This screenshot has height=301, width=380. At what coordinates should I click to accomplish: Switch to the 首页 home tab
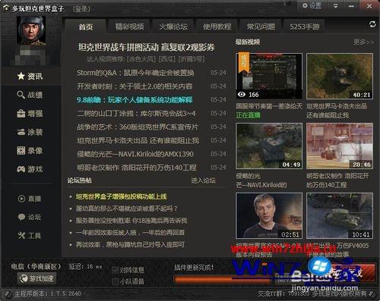point(86,27)
